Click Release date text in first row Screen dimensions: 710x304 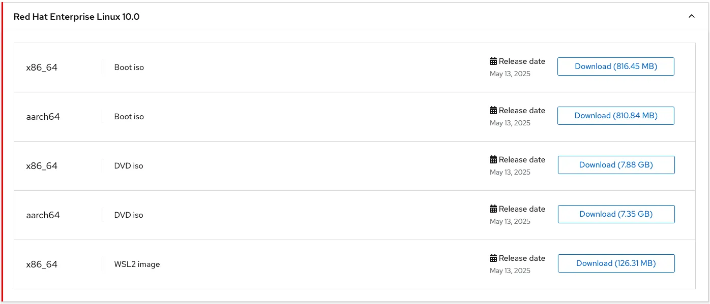coord(522,61)
